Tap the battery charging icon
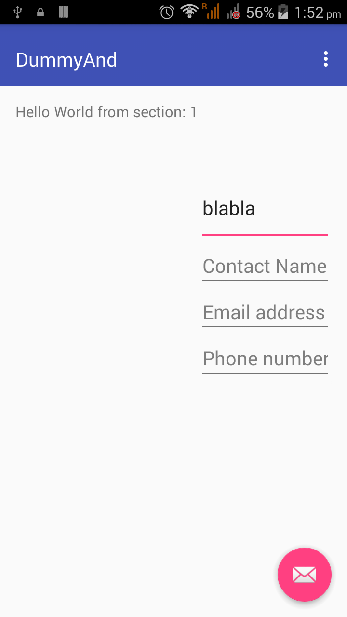This screenshot has height=617, width=347. [283, 12]
